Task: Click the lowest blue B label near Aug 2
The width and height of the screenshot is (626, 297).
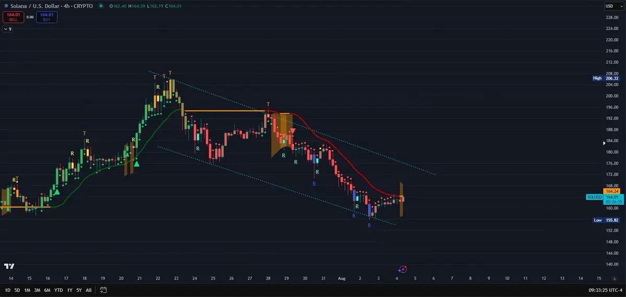Action: (x=369, y=225)
